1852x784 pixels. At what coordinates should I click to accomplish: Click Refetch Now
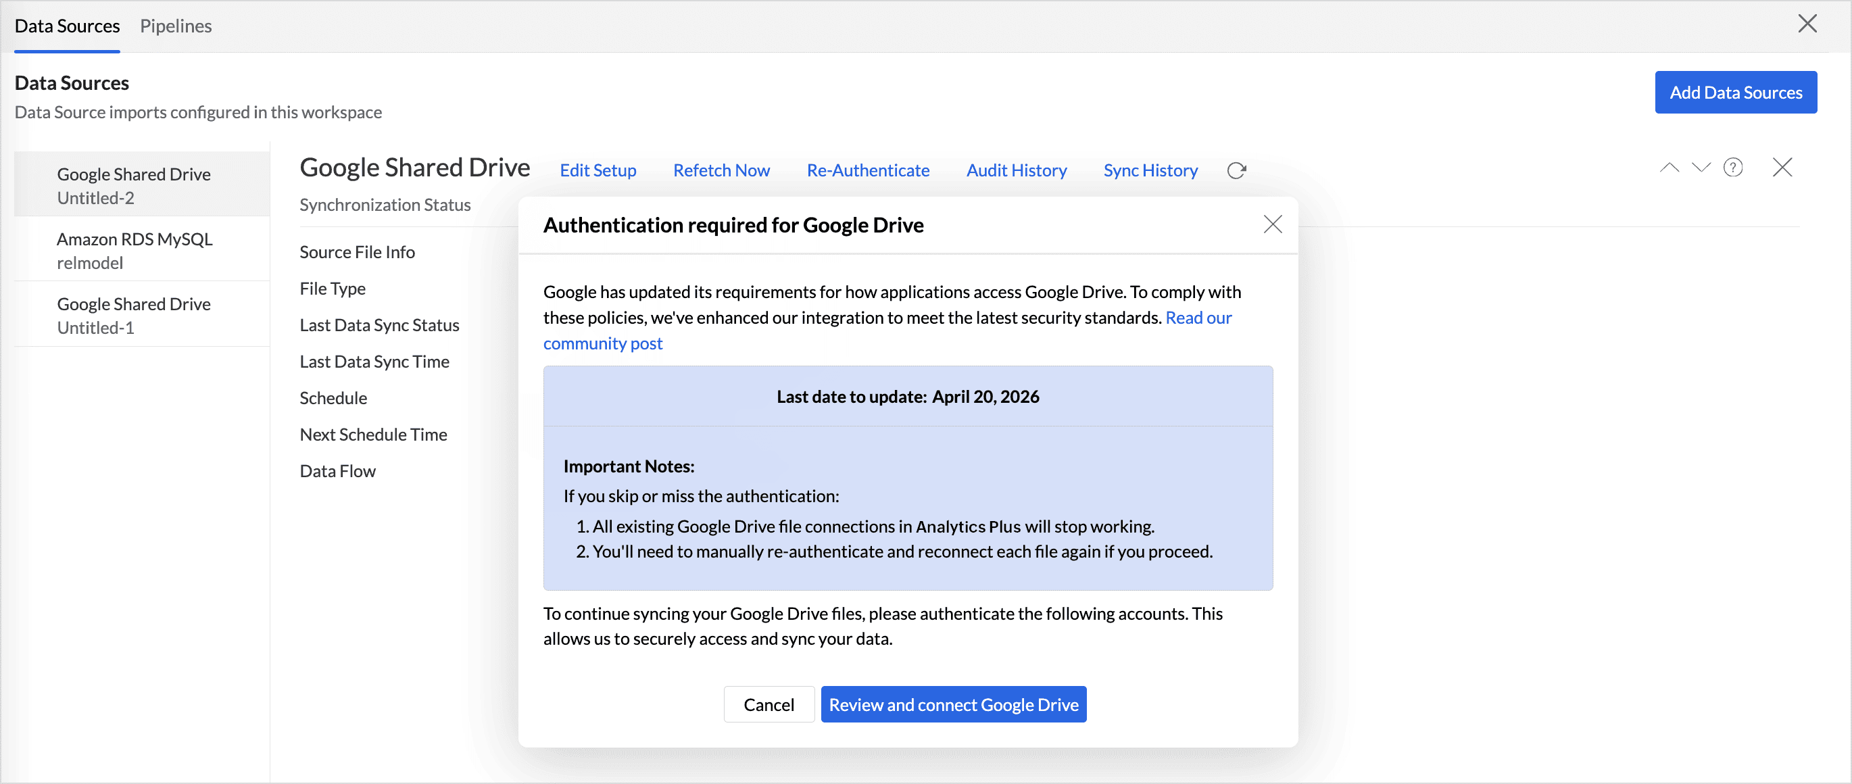click(721, 170)
